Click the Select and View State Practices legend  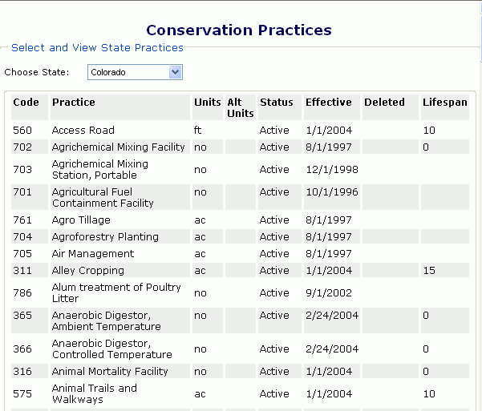(97, 48)
